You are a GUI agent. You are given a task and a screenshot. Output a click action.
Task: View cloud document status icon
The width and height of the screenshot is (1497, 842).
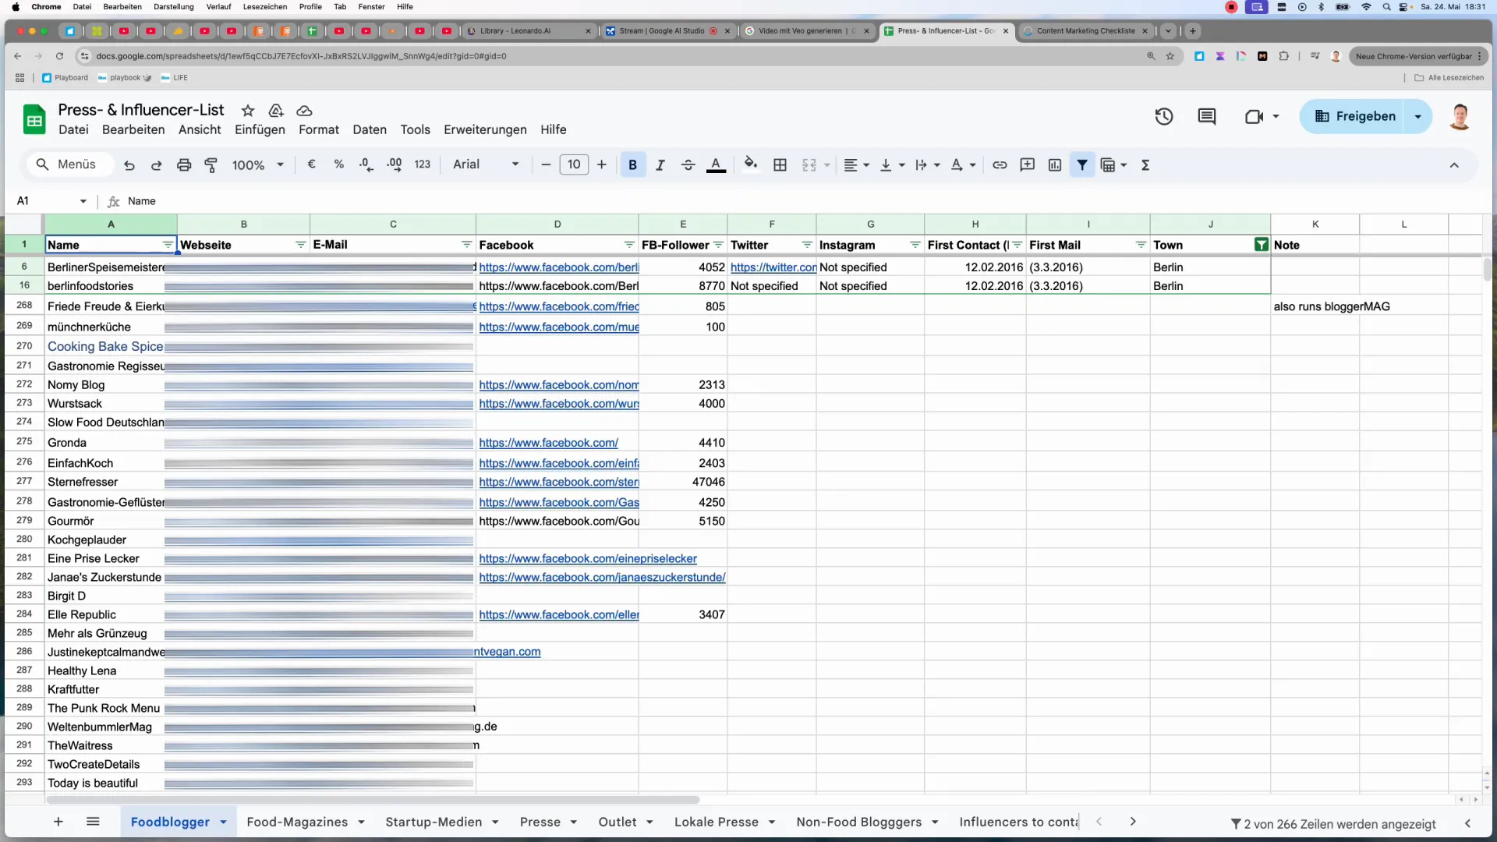point(305,111)
